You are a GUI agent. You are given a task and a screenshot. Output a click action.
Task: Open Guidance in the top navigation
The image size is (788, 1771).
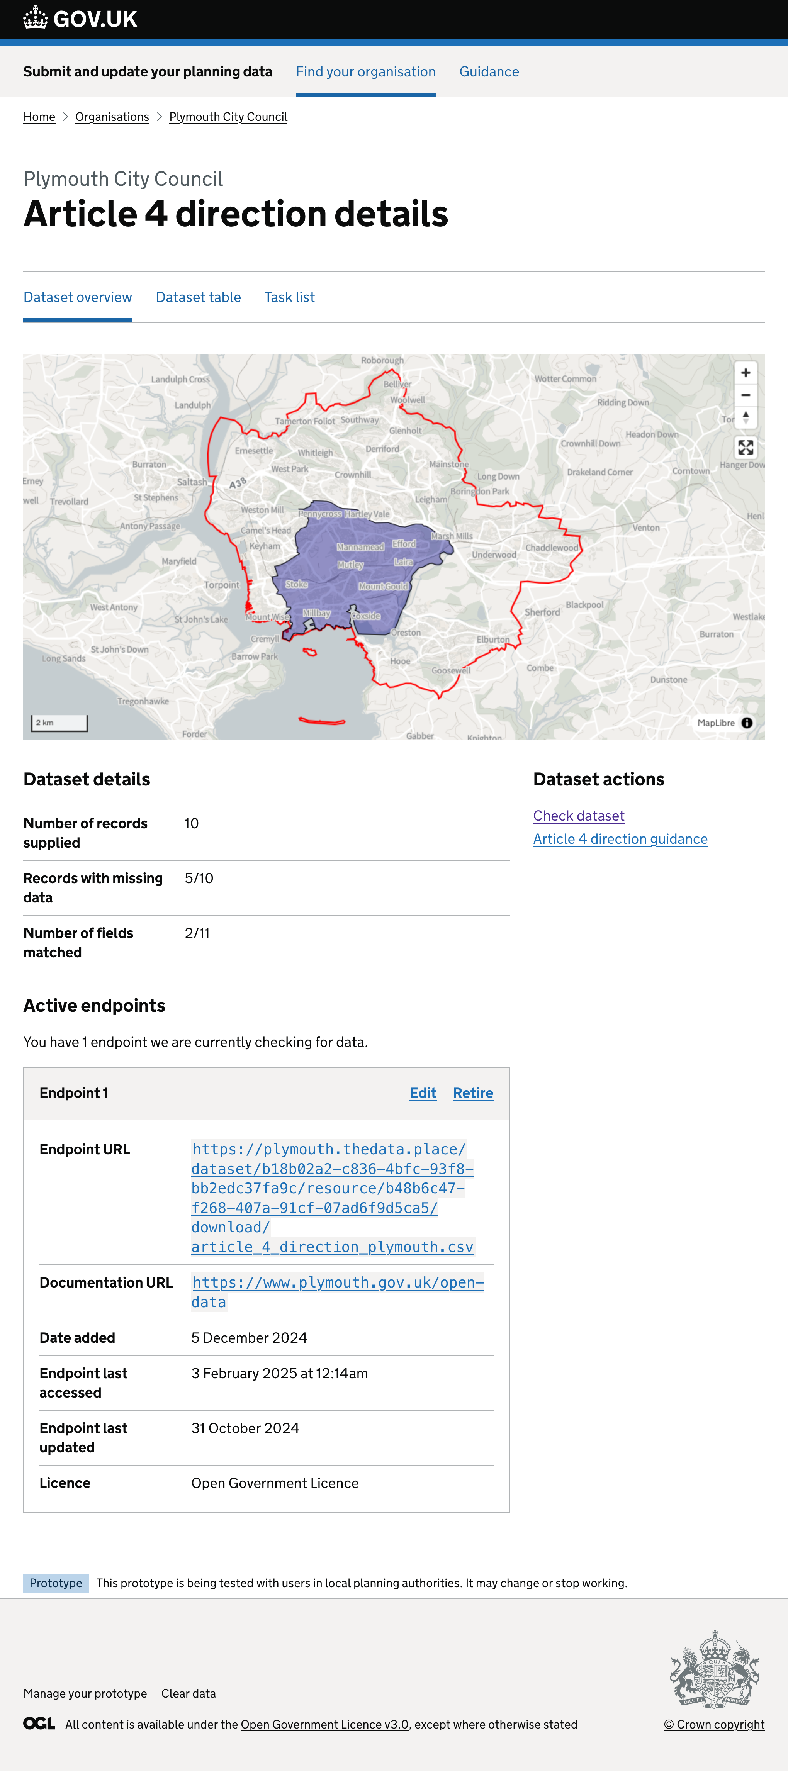pyautogui.click(x=489, y=71)
